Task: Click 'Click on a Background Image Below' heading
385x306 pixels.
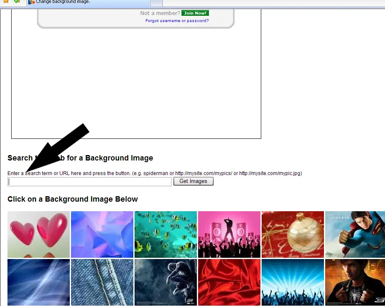Action: click(x=73, y=199)
